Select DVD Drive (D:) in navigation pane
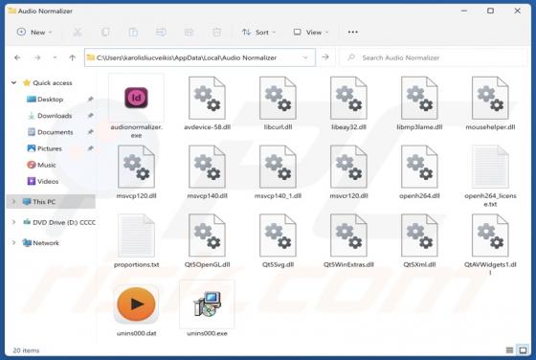 (58, 222)
